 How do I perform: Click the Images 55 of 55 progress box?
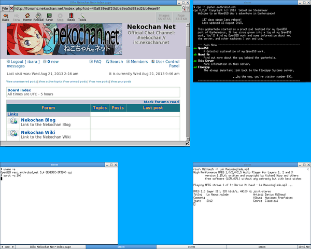click(x=164, y=17)
